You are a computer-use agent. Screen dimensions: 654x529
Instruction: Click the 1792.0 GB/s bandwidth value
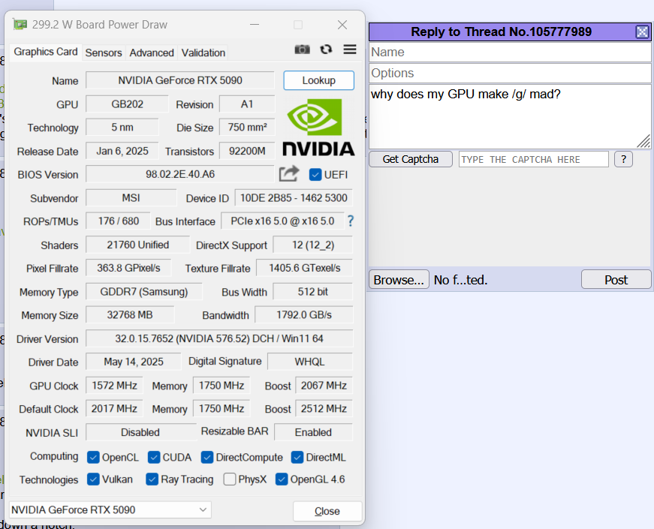coord(304,315)
